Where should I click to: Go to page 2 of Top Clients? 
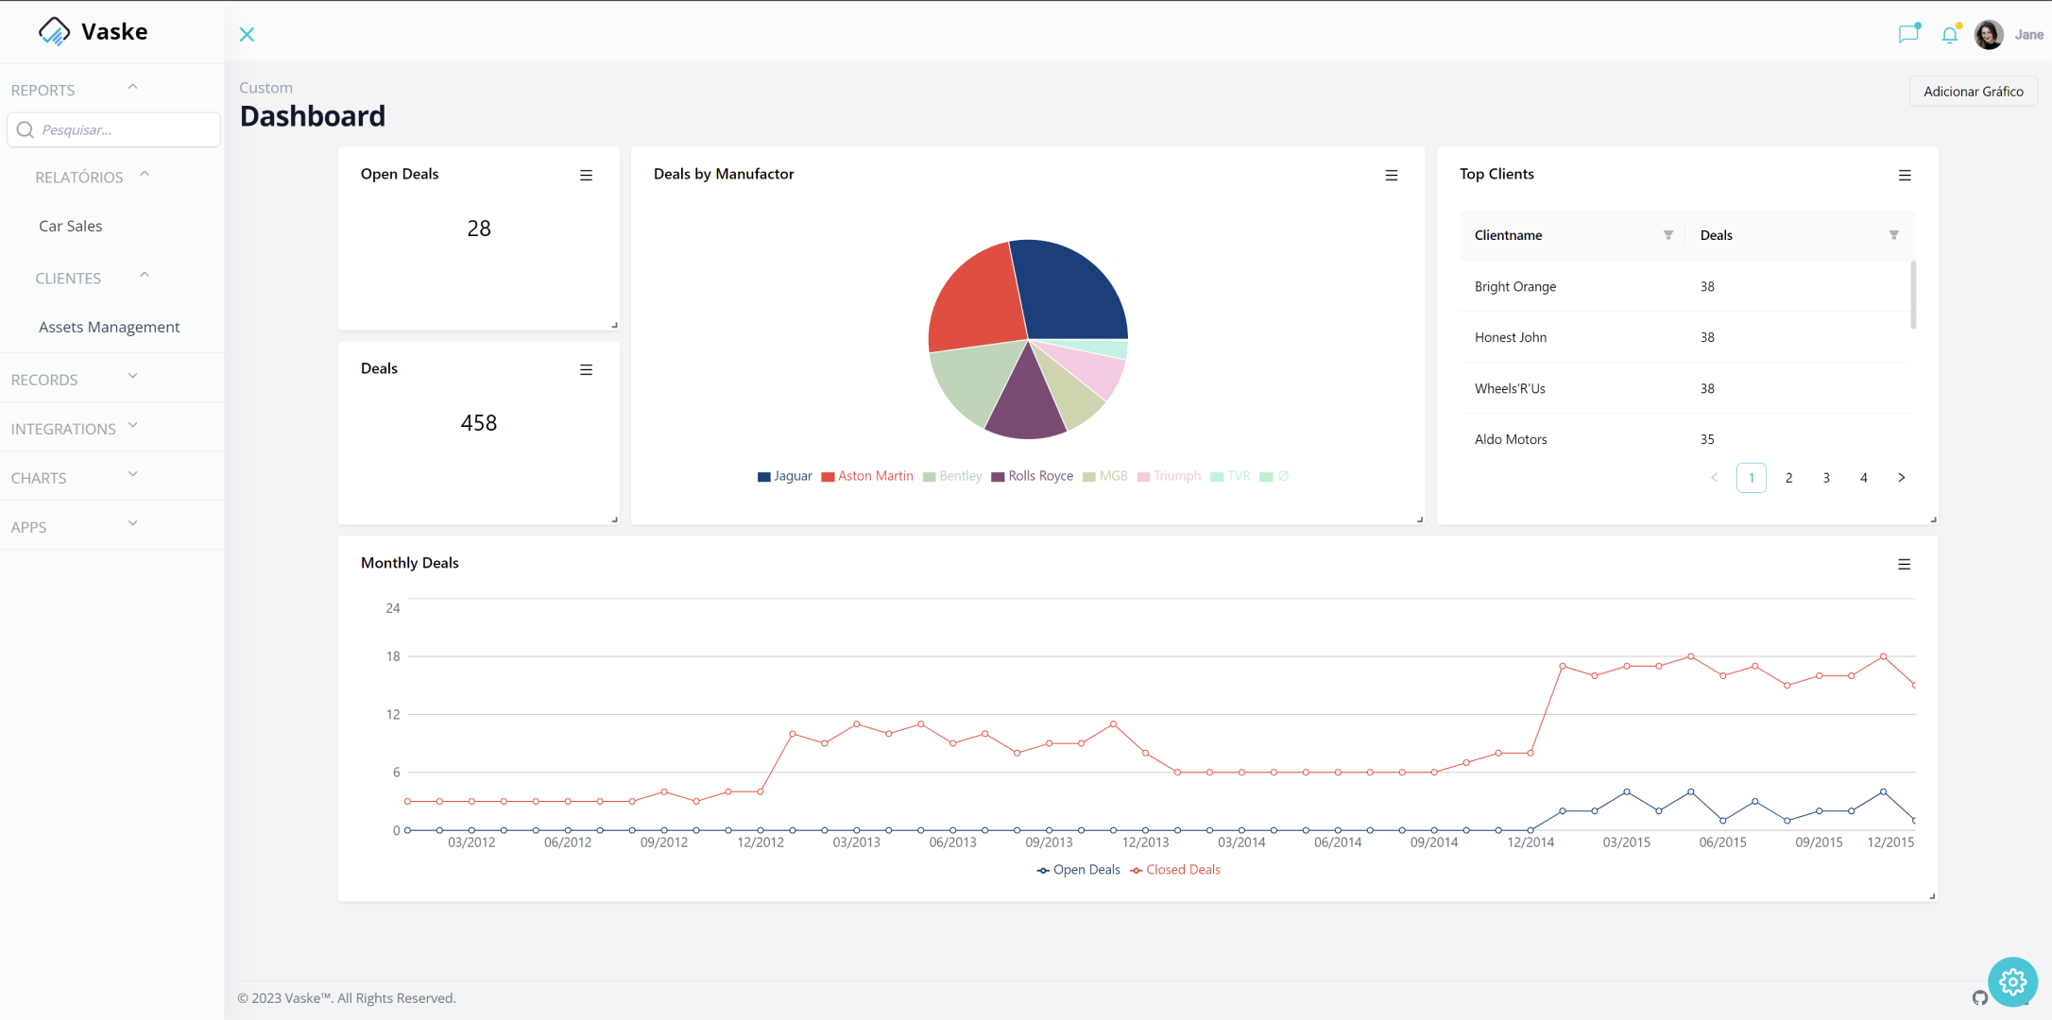tap(1788, 478)
